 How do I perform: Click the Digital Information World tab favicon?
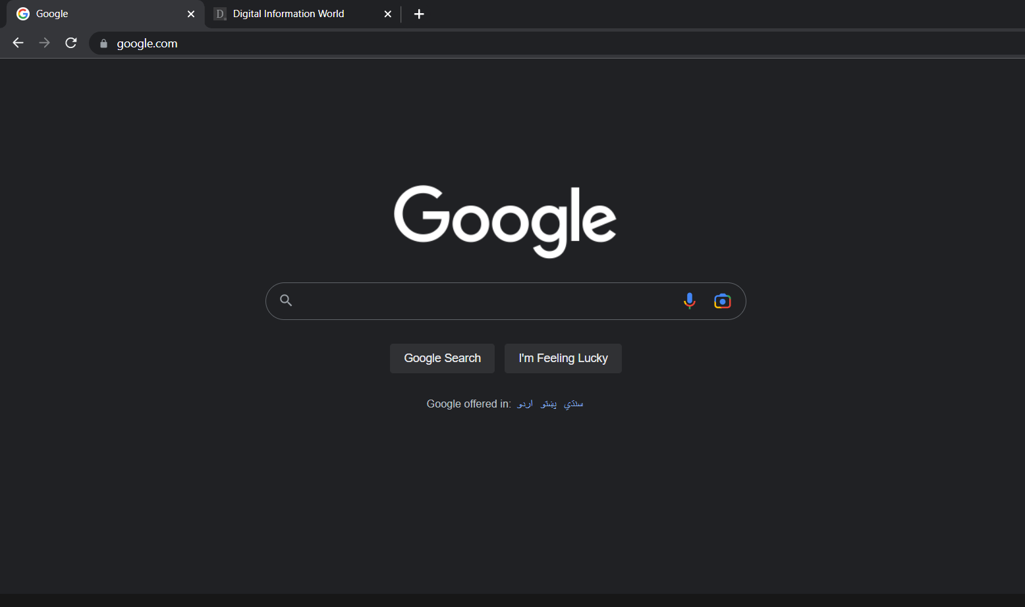(220, 14)
